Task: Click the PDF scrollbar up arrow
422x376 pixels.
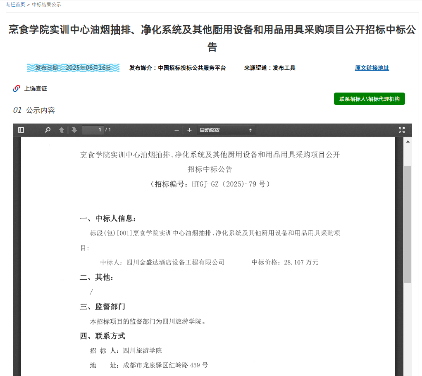Action: [x=408, y=141]
